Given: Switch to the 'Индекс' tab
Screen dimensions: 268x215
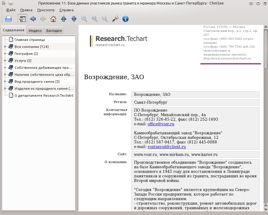Looking at the screenshot, I should coord(35,31).
